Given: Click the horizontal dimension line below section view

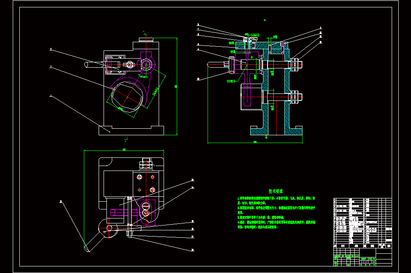Looking at the screenshot, I should click(255, 143).
